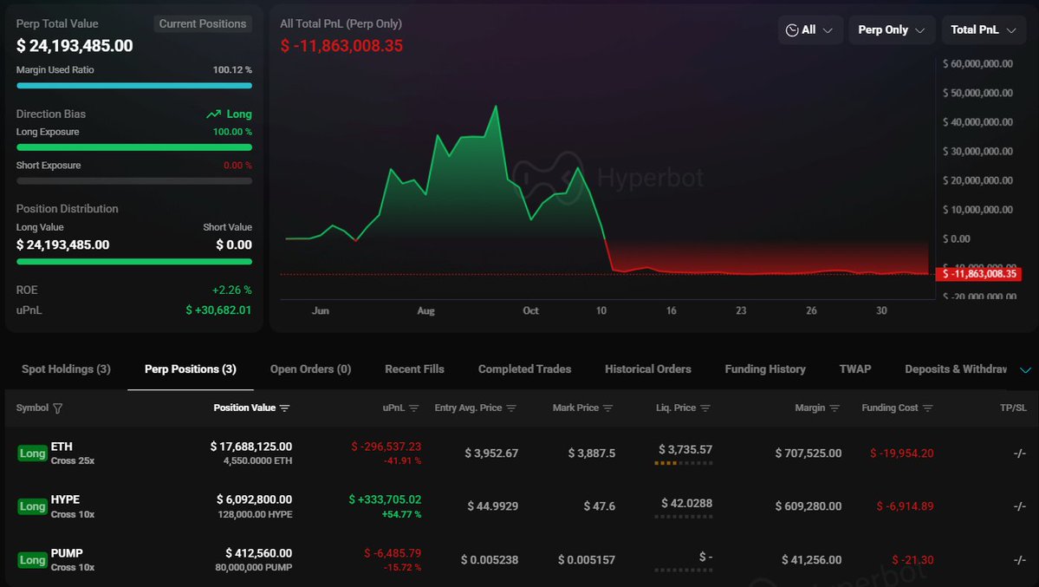Click the red PnL value label on chart axis
Screen dimensions: 1039x587
(x=978, y=274)
